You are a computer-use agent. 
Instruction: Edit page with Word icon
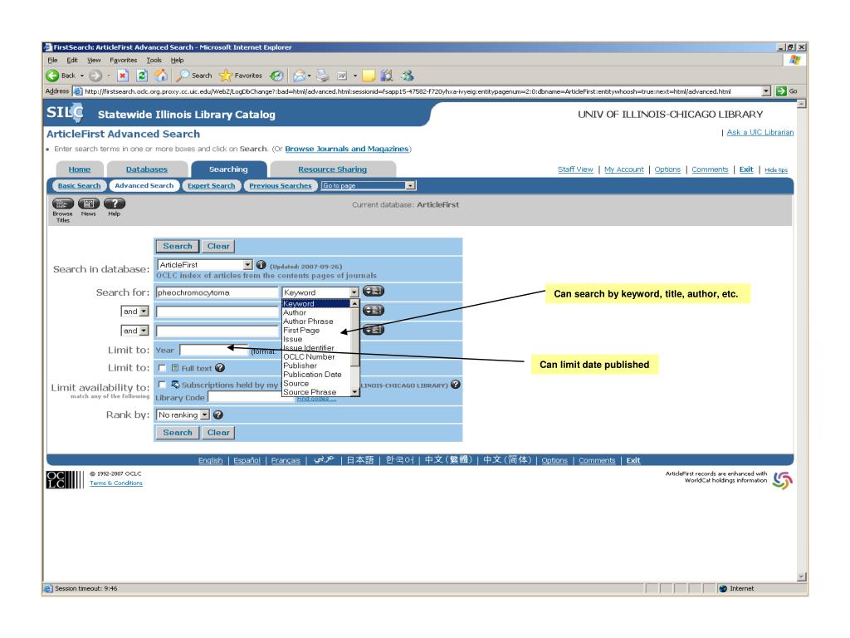coord(342,76)
